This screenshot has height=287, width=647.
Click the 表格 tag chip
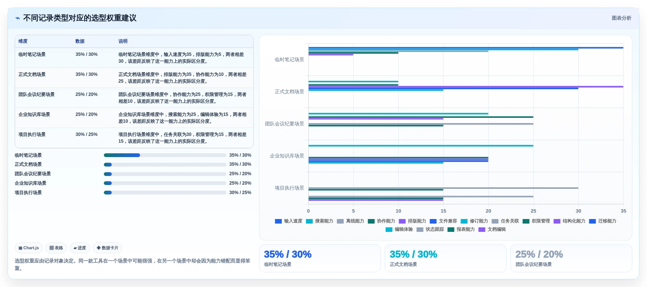[56, 248]
